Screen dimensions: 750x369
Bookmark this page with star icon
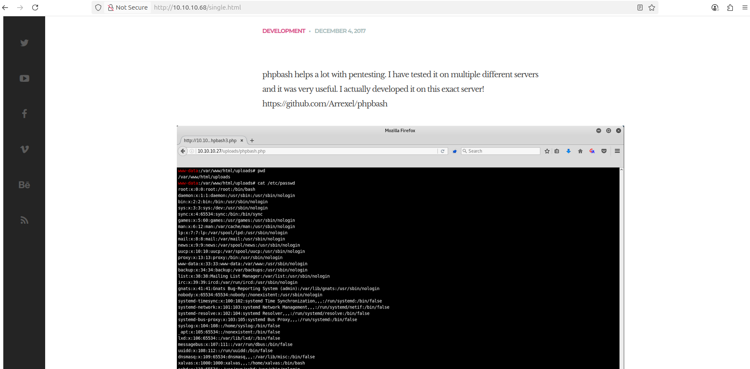pyautogui.click(x=652, y=8)
